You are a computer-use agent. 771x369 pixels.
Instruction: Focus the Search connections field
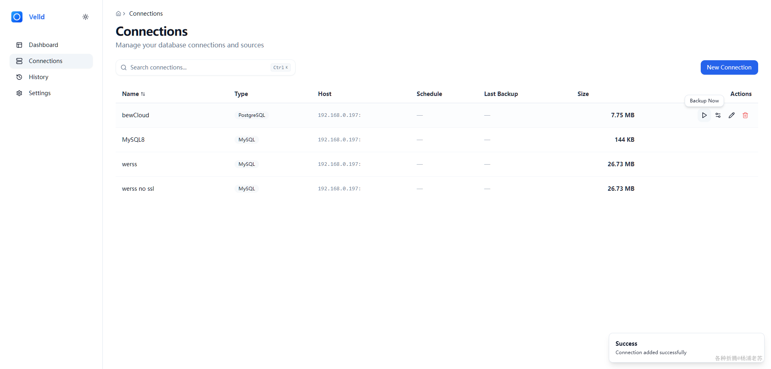[206, 67]
